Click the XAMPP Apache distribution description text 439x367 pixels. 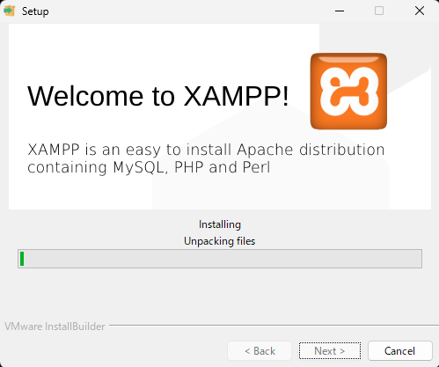(206, 158)
